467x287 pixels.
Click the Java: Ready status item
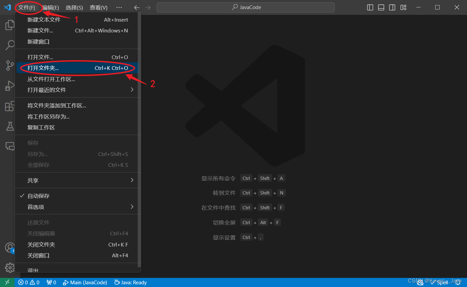tap(130, 282)
